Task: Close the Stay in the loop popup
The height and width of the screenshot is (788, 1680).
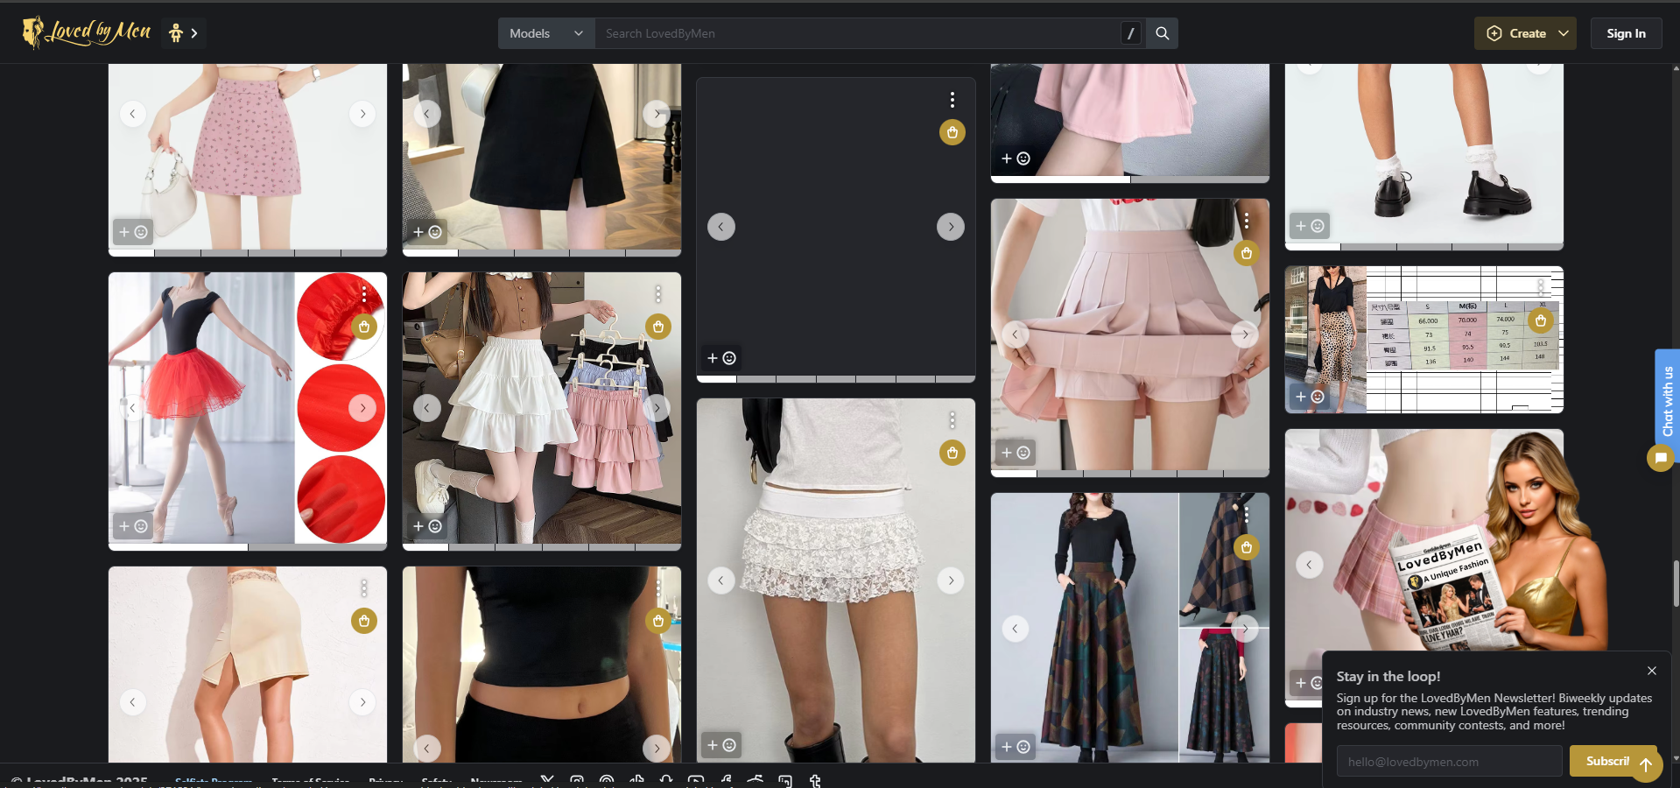Action: pos(1651,671)
